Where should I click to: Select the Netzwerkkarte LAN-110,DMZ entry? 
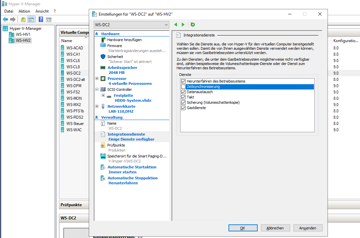121,109
